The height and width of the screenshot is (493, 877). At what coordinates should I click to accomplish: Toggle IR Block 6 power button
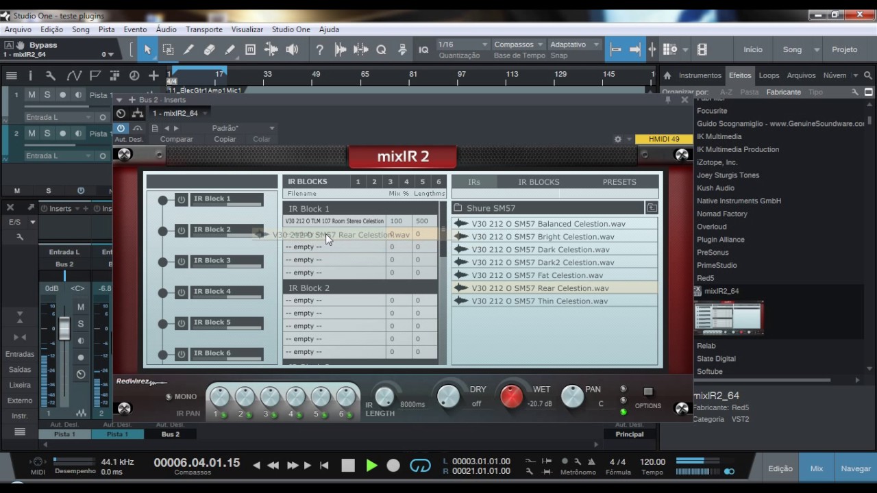pyautogui.click(x=182, y=354)
